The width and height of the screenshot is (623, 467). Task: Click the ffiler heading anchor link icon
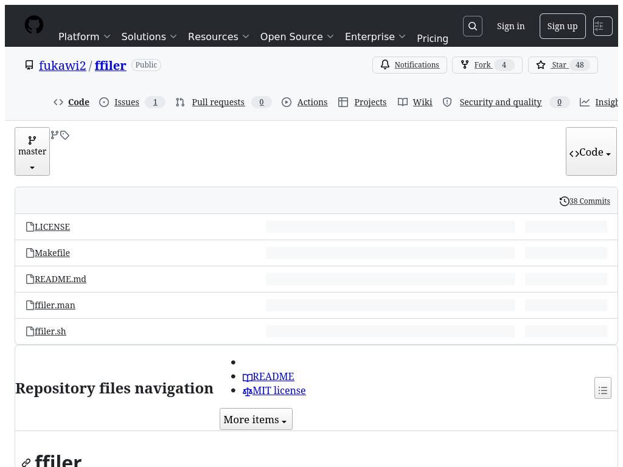pyautogui.click(x=26, y=463)
